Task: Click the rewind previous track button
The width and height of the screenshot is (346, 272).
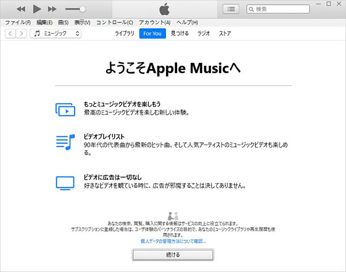Action: coord(21,9)
